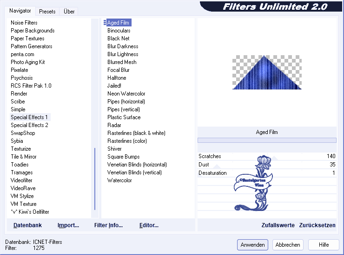This screenshot has height=255, width=344.
Task: Choose the Plastic Surface filter
Action: pyautogui.click(x=124, y=117)
